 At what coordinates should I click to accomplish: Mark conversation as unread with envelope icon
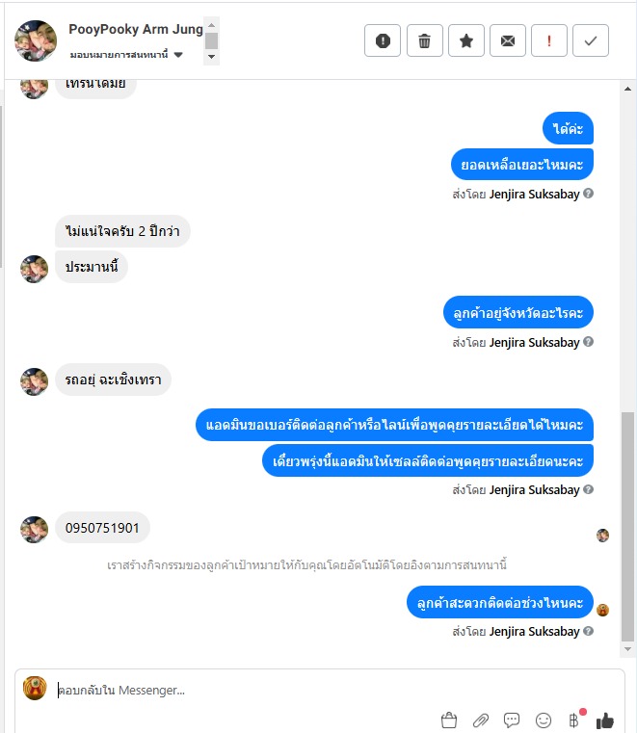[508, 40]
